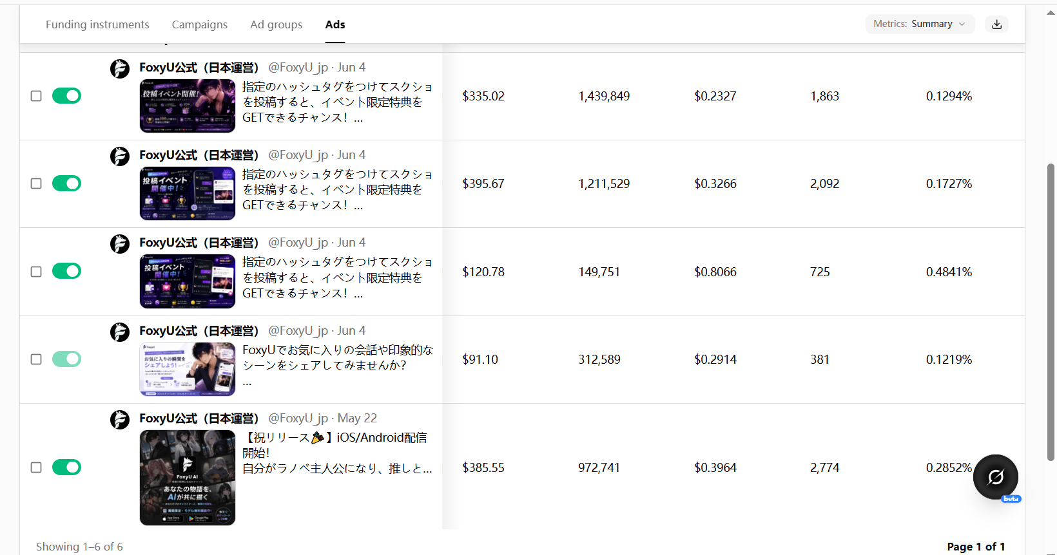Viewport: 1057px width, 555px height.
Task: Click the 0.1727% rate value
Action: 949,183
